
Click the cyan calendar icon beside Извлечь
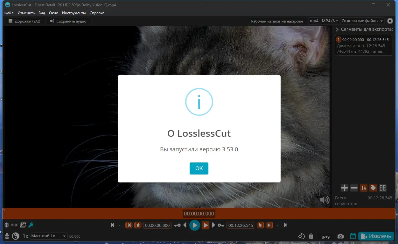[353, 236]
